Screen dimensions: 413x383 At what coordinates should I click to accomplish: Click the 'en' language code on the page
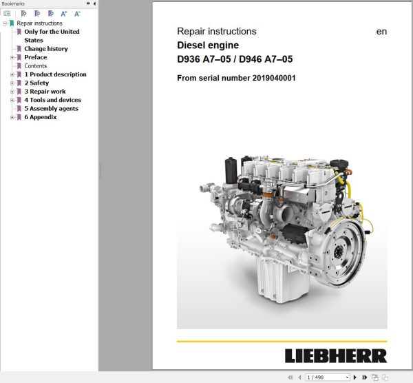[x=381, y=32]
